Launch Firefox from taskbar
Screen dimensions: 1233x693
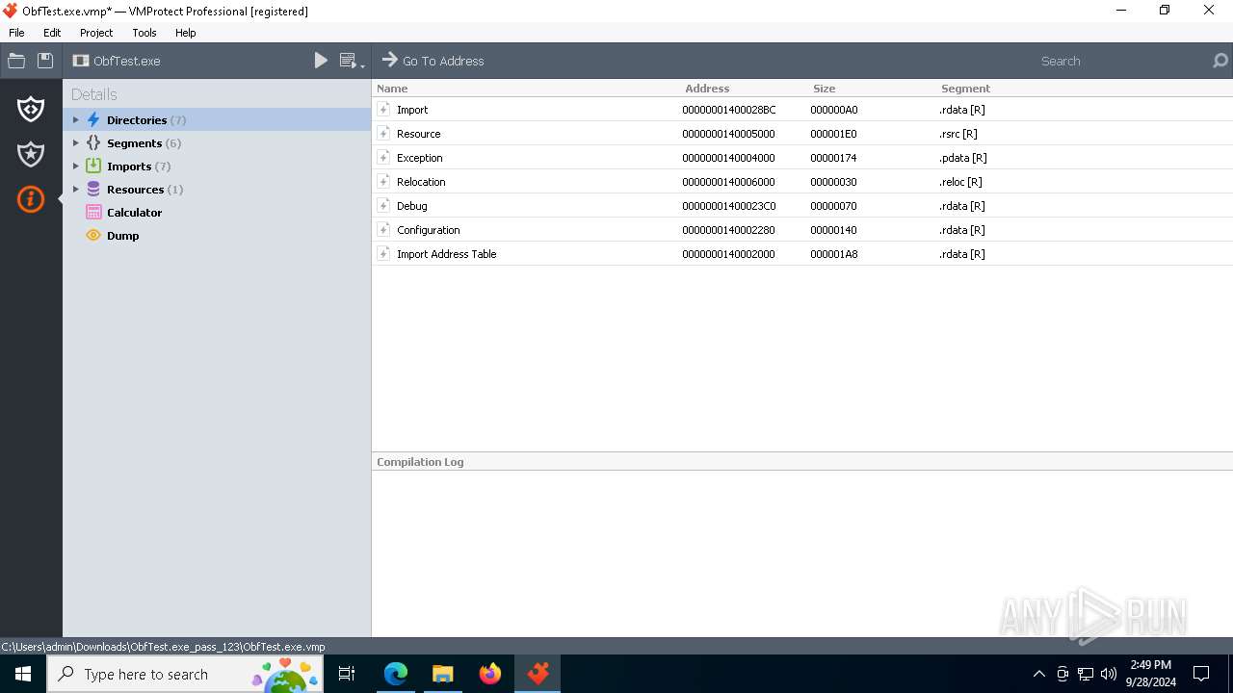pyautogui.click(x=490, y=674)
